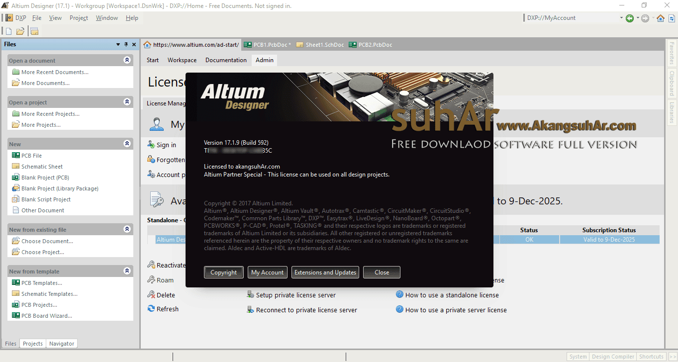Create a Blank Script Project
Image resolution: width=678 pixels, height=362 pixels.
coord(41,199)
